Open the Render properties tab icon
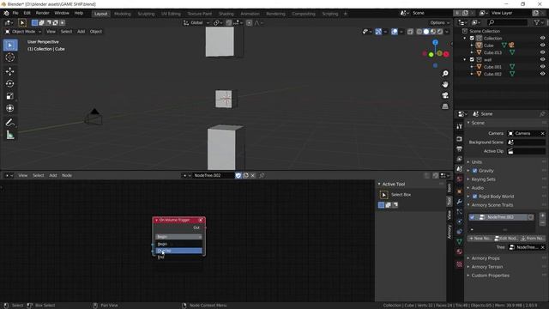The image size is (549, 309). point(460,139)
